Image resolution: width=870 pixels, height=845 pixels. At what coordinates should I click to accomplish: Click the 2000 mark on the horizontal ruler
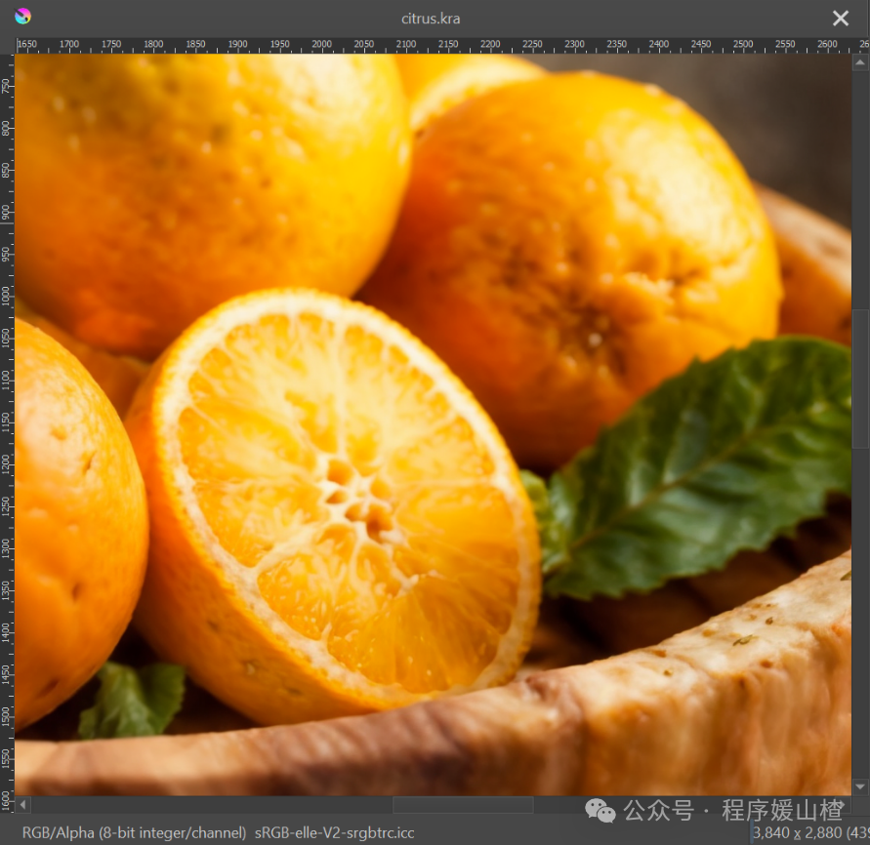[x=322, y=44]
